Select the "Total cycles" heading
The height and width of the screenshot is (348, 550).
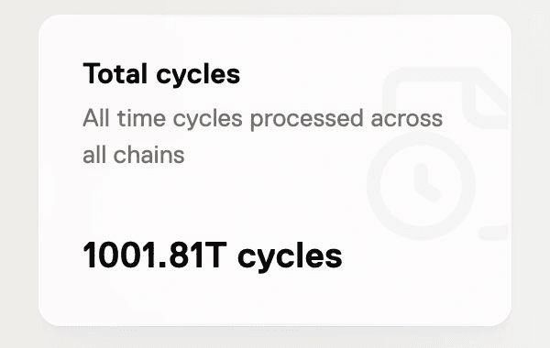pyautogui.click(x=161, y=74)
